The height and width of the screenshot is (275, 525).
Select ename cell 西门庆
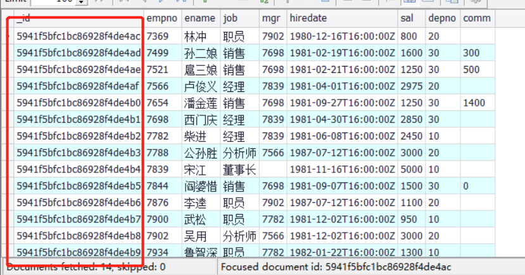201,120
